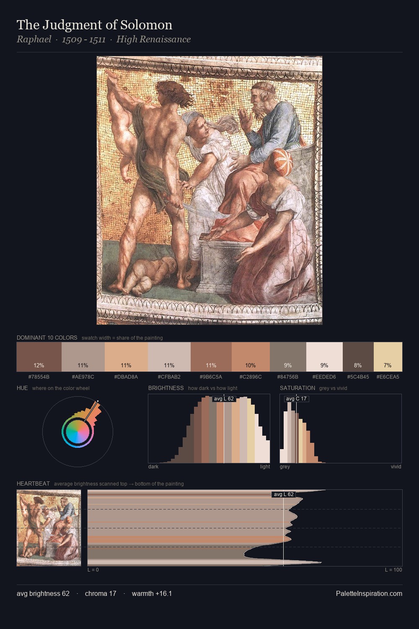Click the L = 100 axis label

pos(393,569)
